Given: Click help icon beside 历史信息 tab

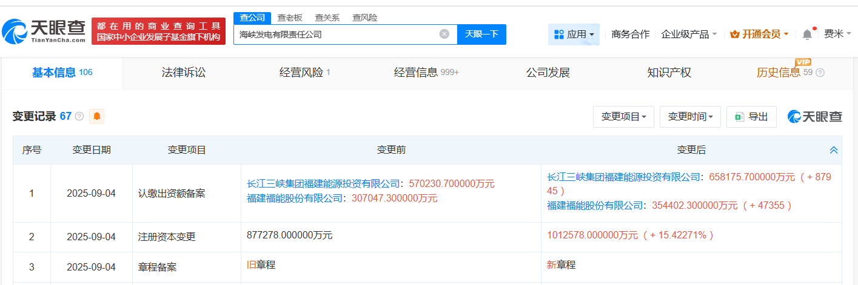Looking at the screenshot, I should pos(820,73).
